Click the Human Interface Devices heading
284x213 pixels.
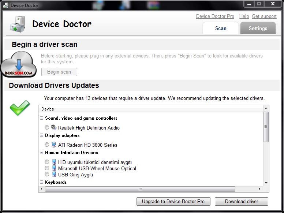71,153
